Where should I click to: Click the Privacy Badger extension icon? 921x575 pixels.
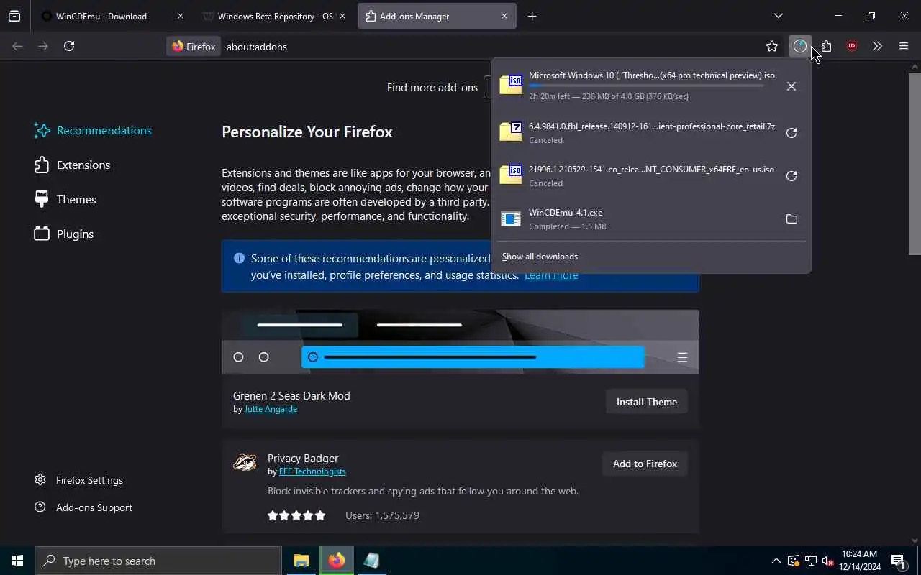click(245, 463)
